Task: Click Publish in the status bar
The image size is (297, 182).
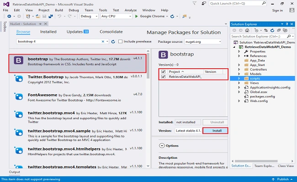Action: coord(283,179)
